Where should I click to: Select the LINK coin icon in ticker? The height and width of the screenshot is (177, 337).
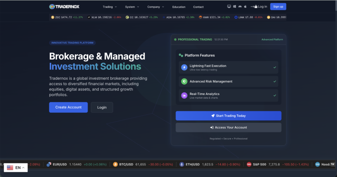coord(236,17)
